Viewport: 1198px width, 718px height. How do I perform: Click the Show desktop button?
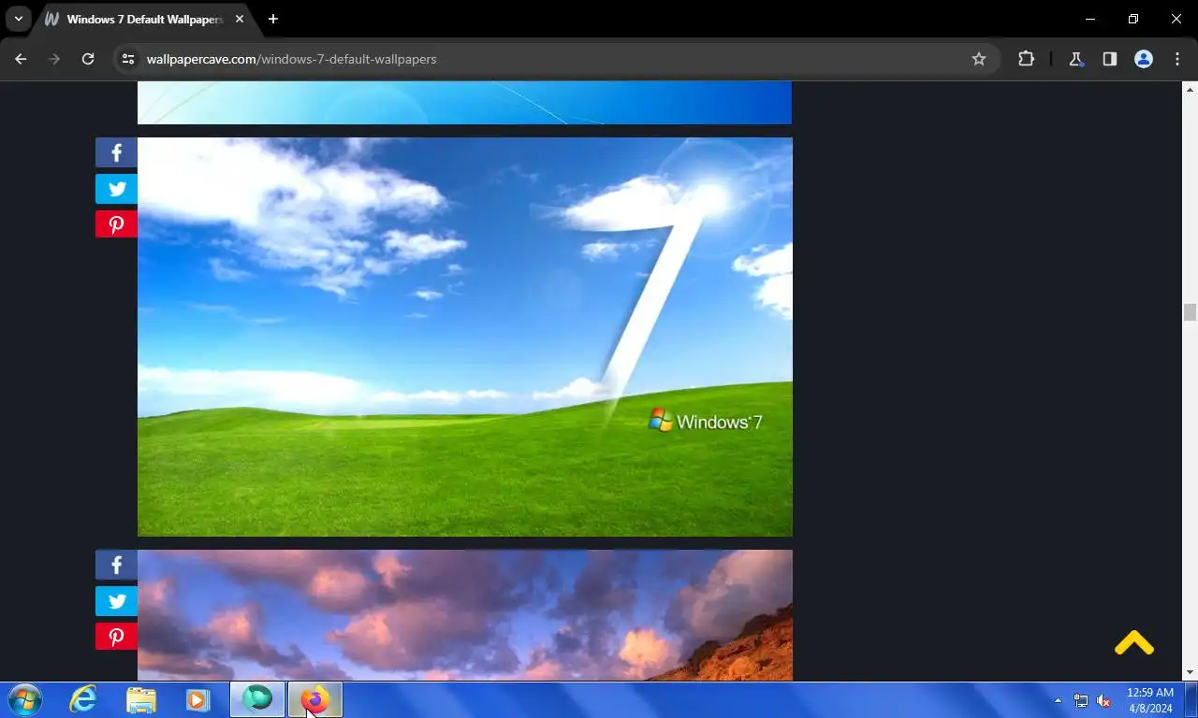pyautogui.click(x=1191, y=699)
